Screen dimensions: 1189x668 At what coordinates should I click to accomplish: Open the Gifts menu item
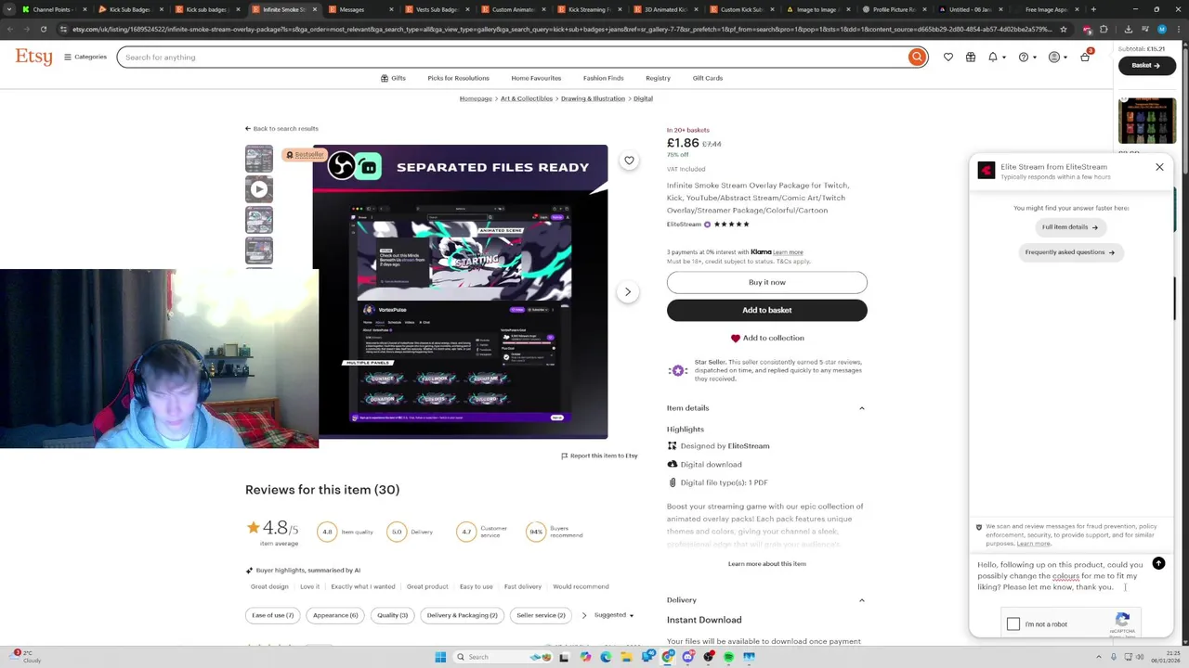tap(393, 78)
